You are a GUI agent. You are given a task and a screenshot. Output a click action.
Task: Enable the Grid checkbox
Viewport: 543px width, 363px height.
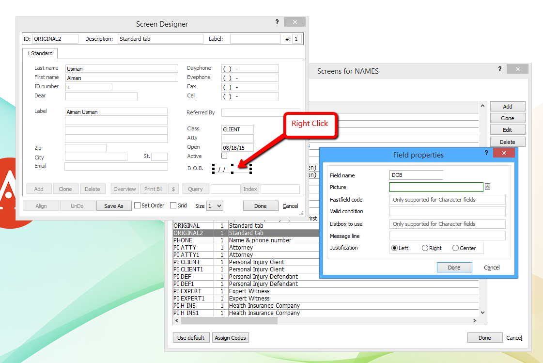click(x=173, y=205)
